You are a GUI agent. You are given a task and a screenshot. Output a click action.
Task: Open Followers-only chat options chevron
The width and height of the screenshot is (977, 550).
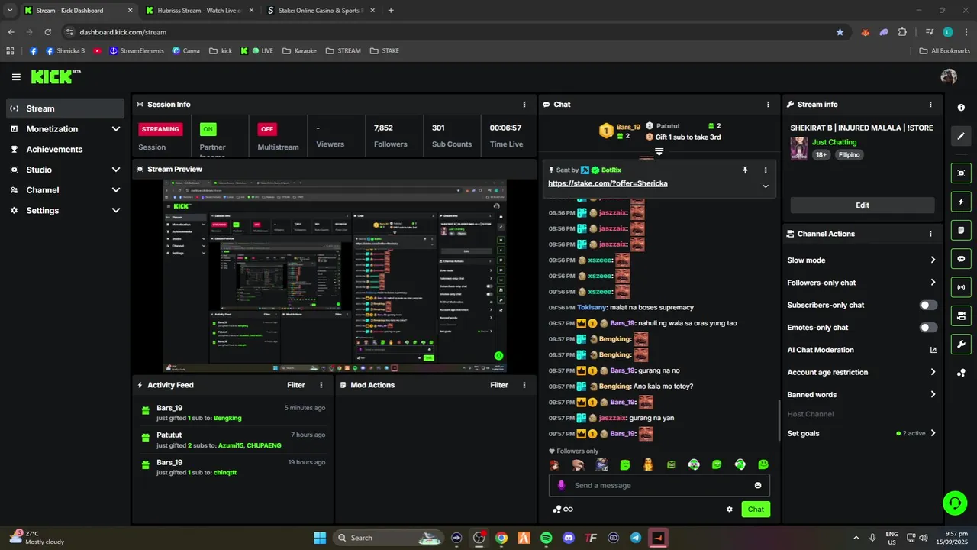933,283
